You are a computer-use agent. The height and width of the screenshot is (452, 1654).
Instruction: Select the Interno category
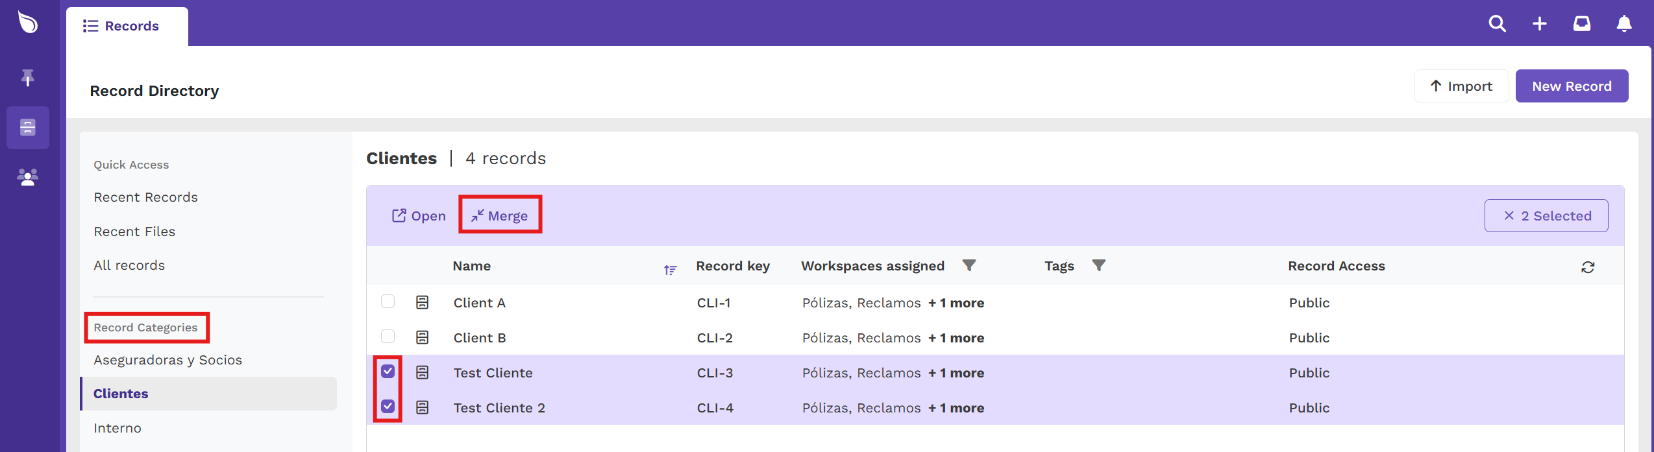pos(117,428)
